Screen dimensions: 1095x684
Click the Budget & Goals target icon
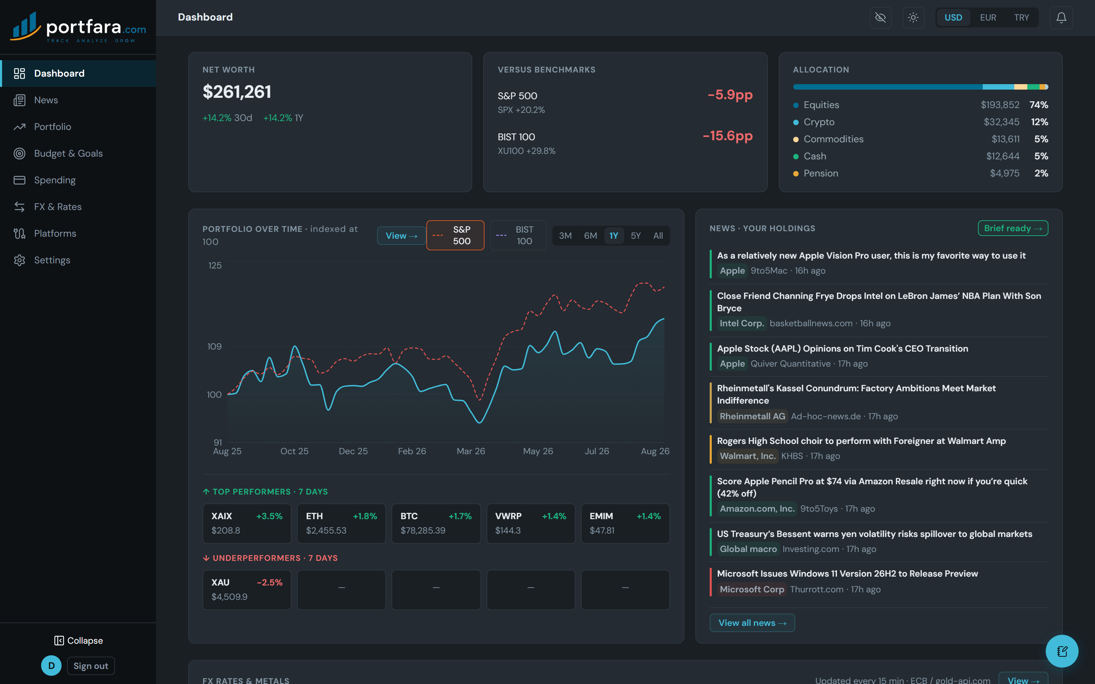20,153
